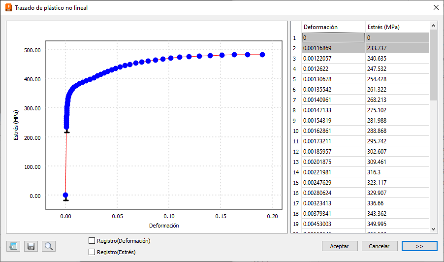444x262 pixels.
Task: Select cell 336.66
Action: tap(397, 203)
